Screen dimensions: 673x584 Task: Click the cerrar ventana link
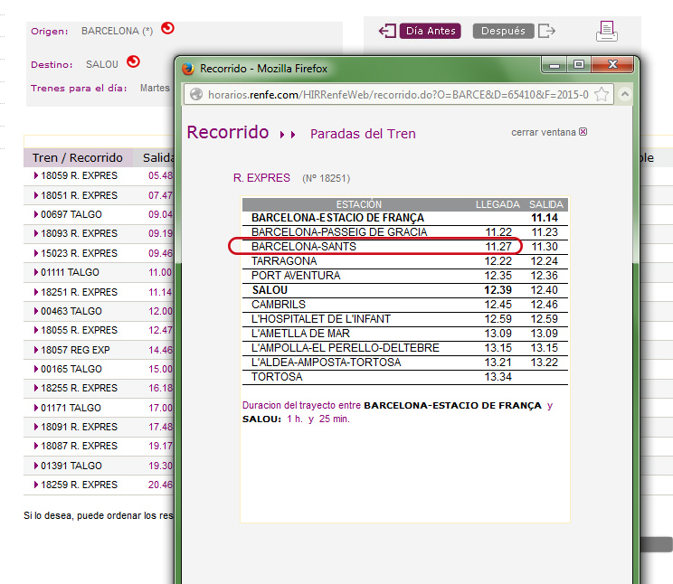pos(544,132)
